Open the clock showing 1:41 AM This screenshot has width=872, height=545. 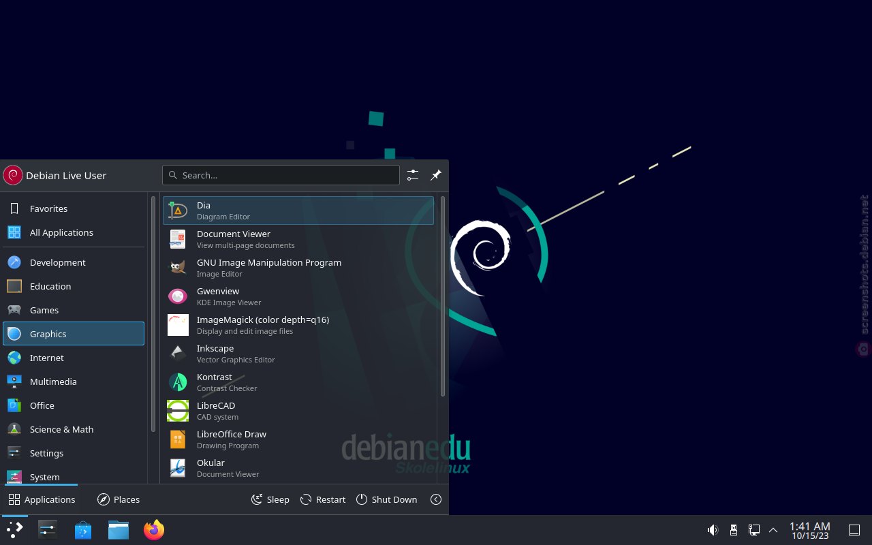pos(809,530)
